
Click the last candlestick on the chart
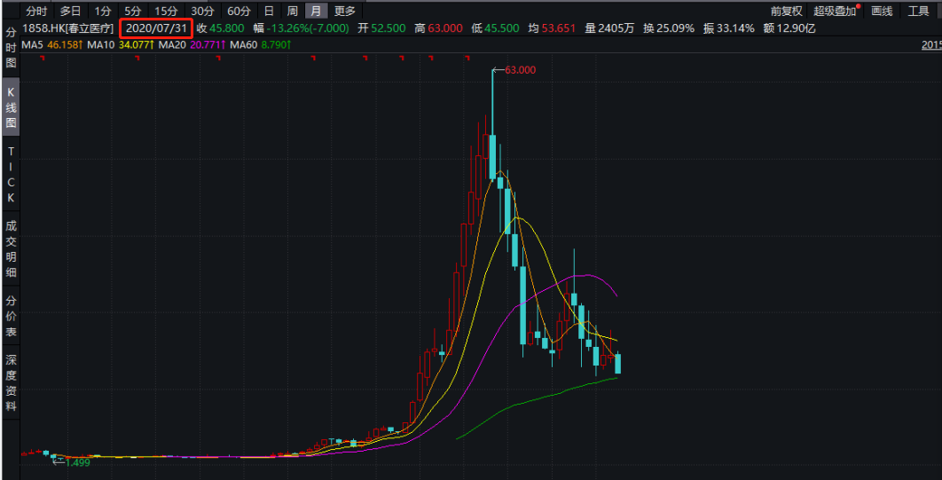[x=617, y=364]
